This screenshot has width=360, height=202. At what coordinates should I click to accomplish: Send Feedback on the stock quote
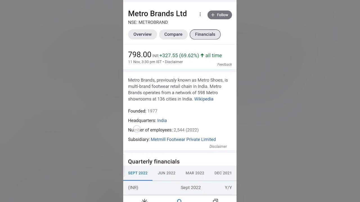tap(224, 65)
